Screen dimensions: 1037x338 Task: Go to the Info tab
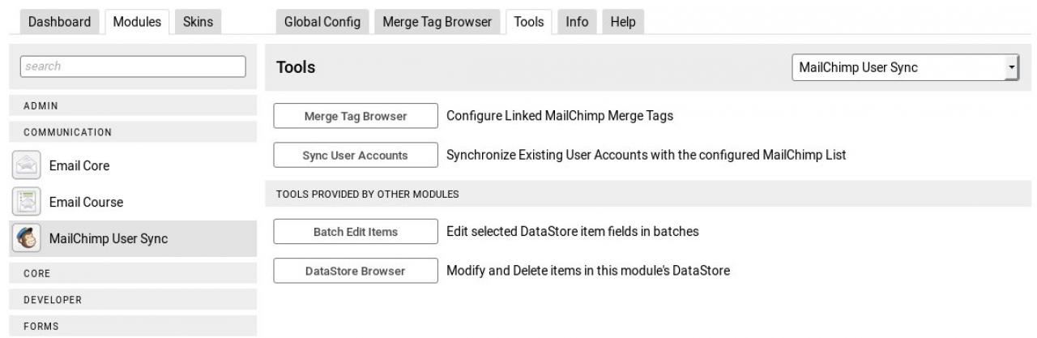[x=577, y=22]
